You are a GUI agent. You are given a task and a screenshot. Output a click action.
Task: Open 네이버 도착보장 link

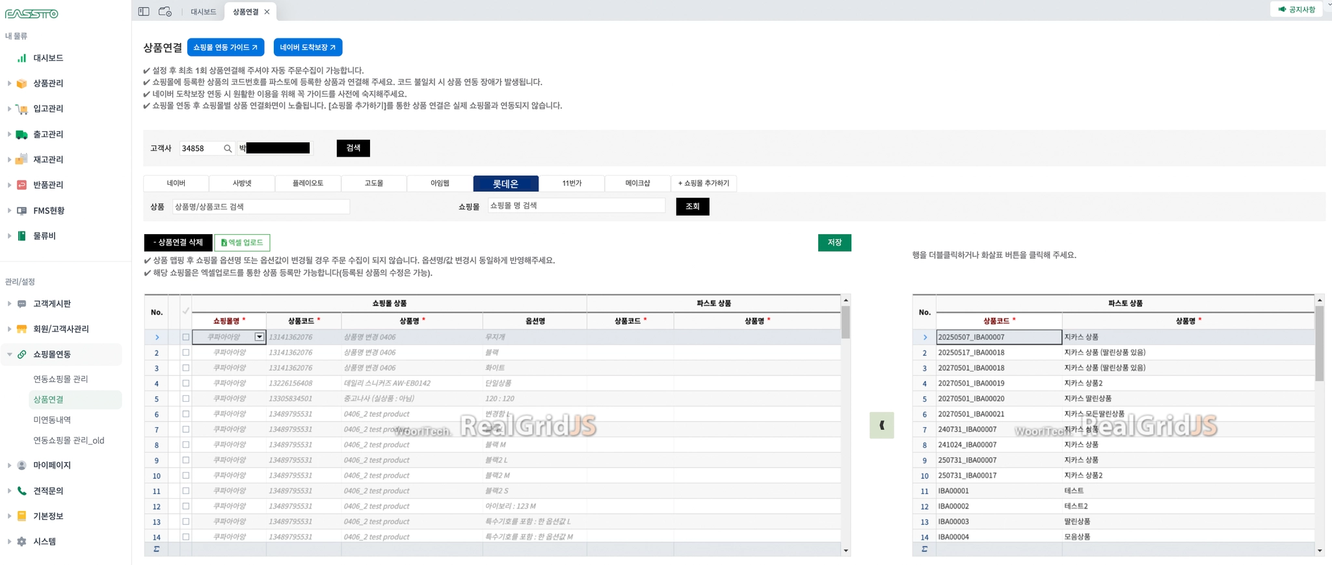308,47
